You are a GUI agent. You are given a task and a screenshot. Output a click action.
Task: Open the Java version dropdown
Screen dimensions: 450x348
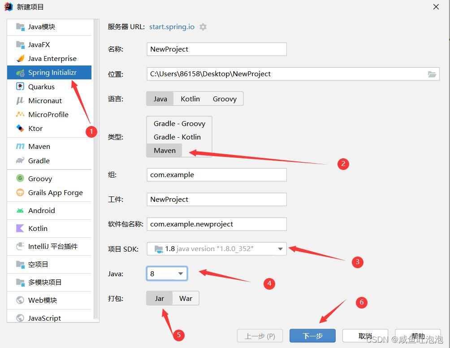(167, 274)
